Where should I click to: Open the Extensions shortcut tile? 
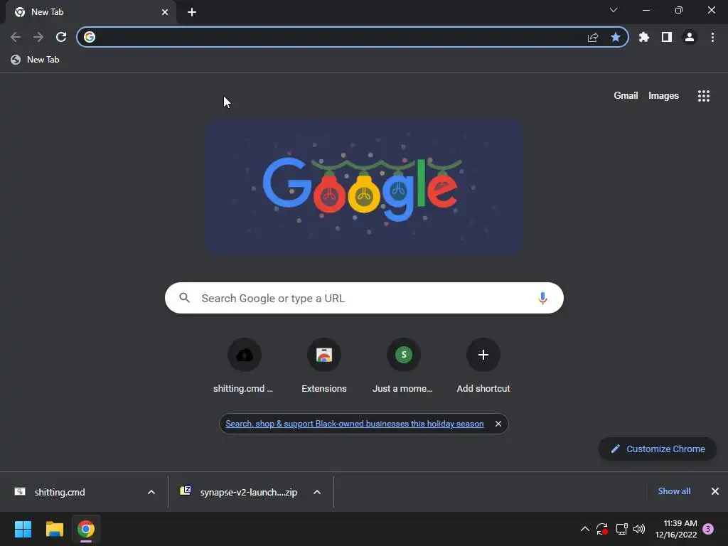click(324, 366)
